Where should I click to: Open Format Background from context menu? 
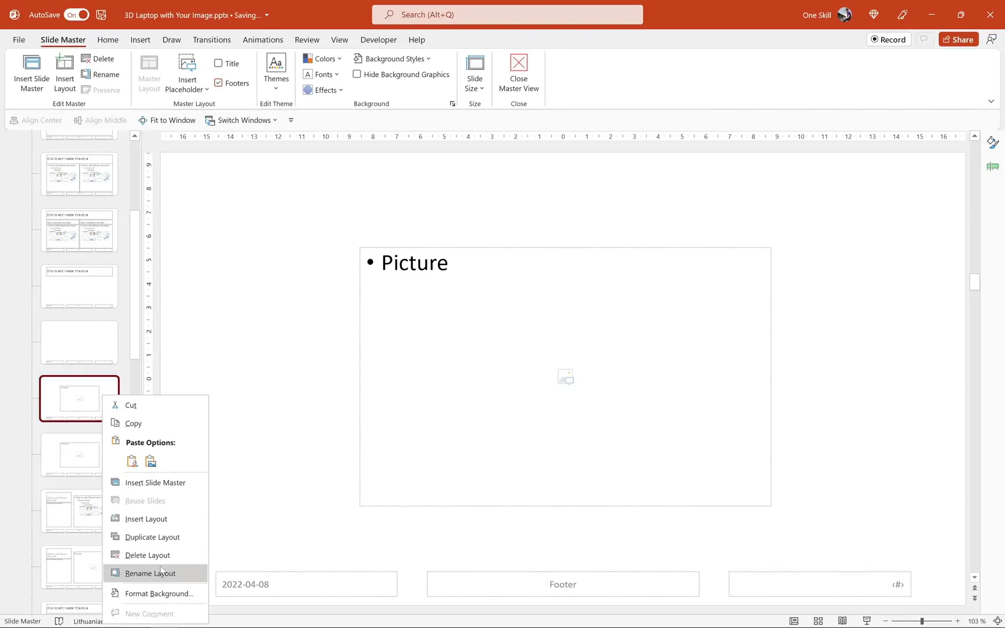click(155, 594)
